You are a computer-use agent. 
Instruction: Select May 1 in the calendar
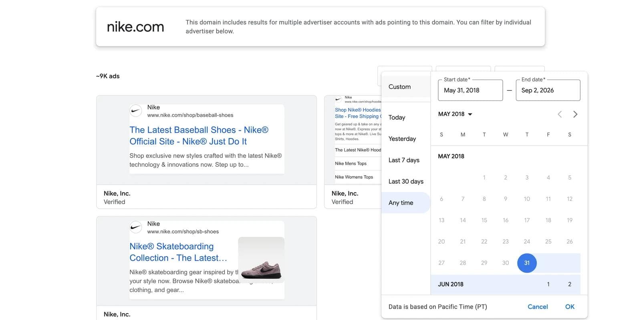[x=484, y=178]
